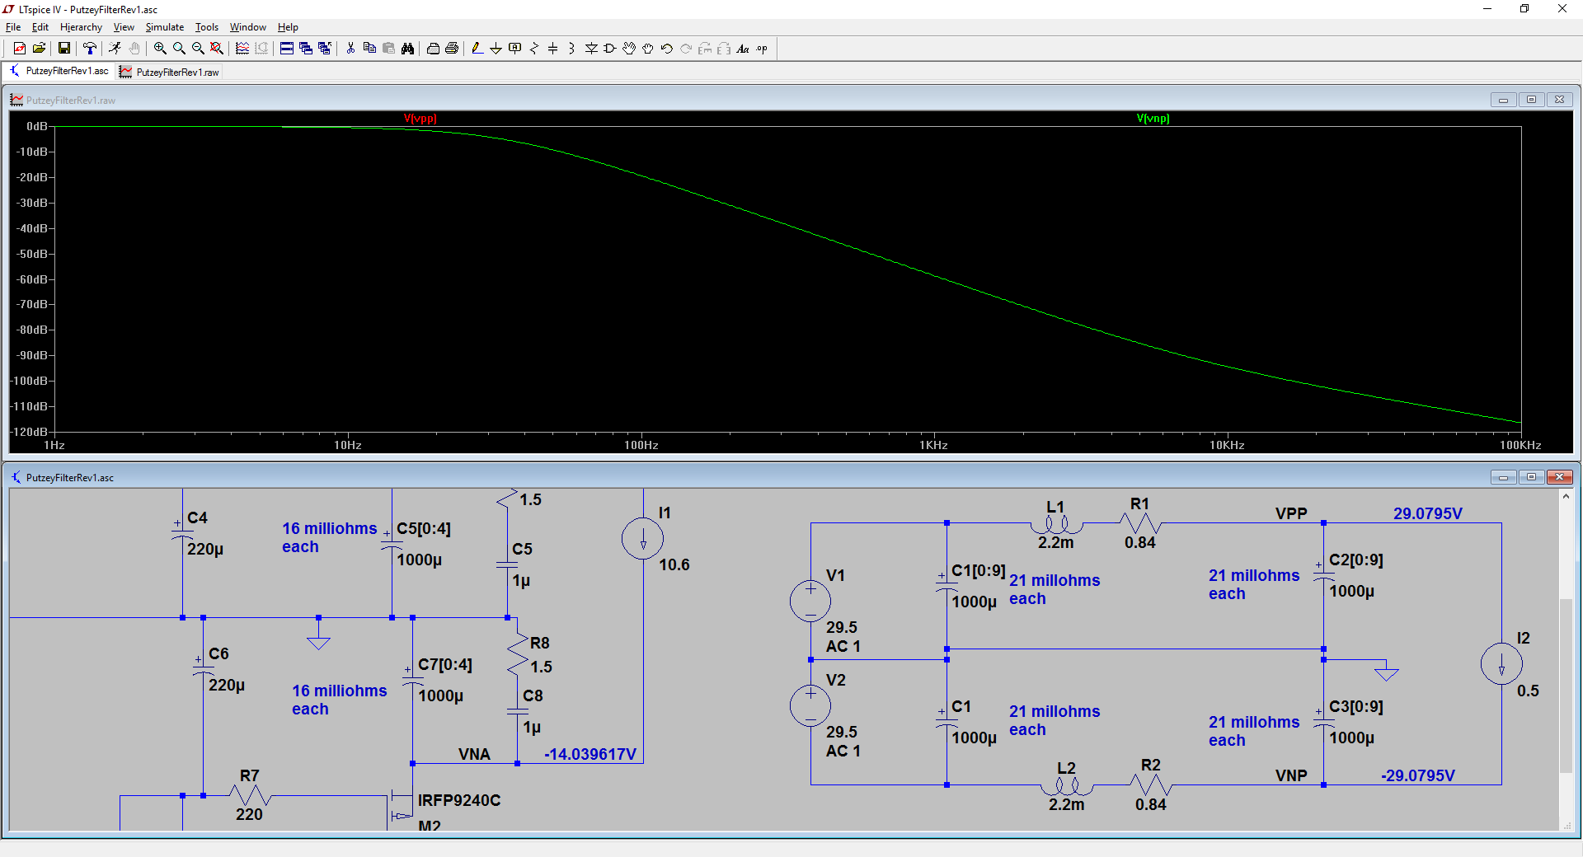Open the Control Panel hammer icon
The image size is (1583, 857).
click(x=90, y=49)
